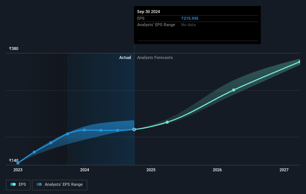Click the Sep 30 2024 tooltip date
306x194 pixels.
point(148,12)
